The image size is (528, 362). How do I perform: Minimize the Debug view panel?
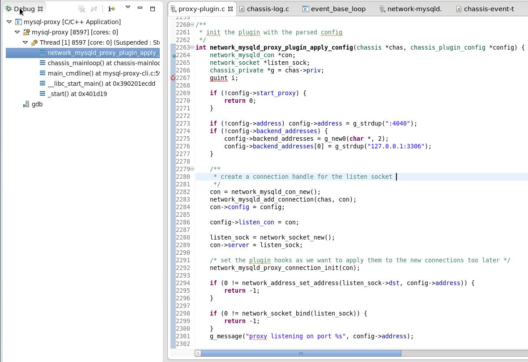point(140,8)
